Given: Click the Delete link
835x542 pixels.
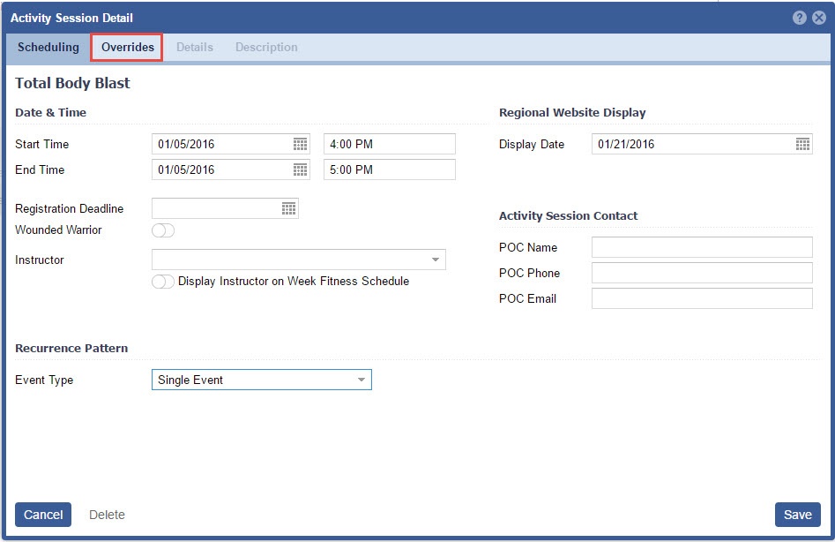Looking at the screenshot, I should click(x=107, y=515).
